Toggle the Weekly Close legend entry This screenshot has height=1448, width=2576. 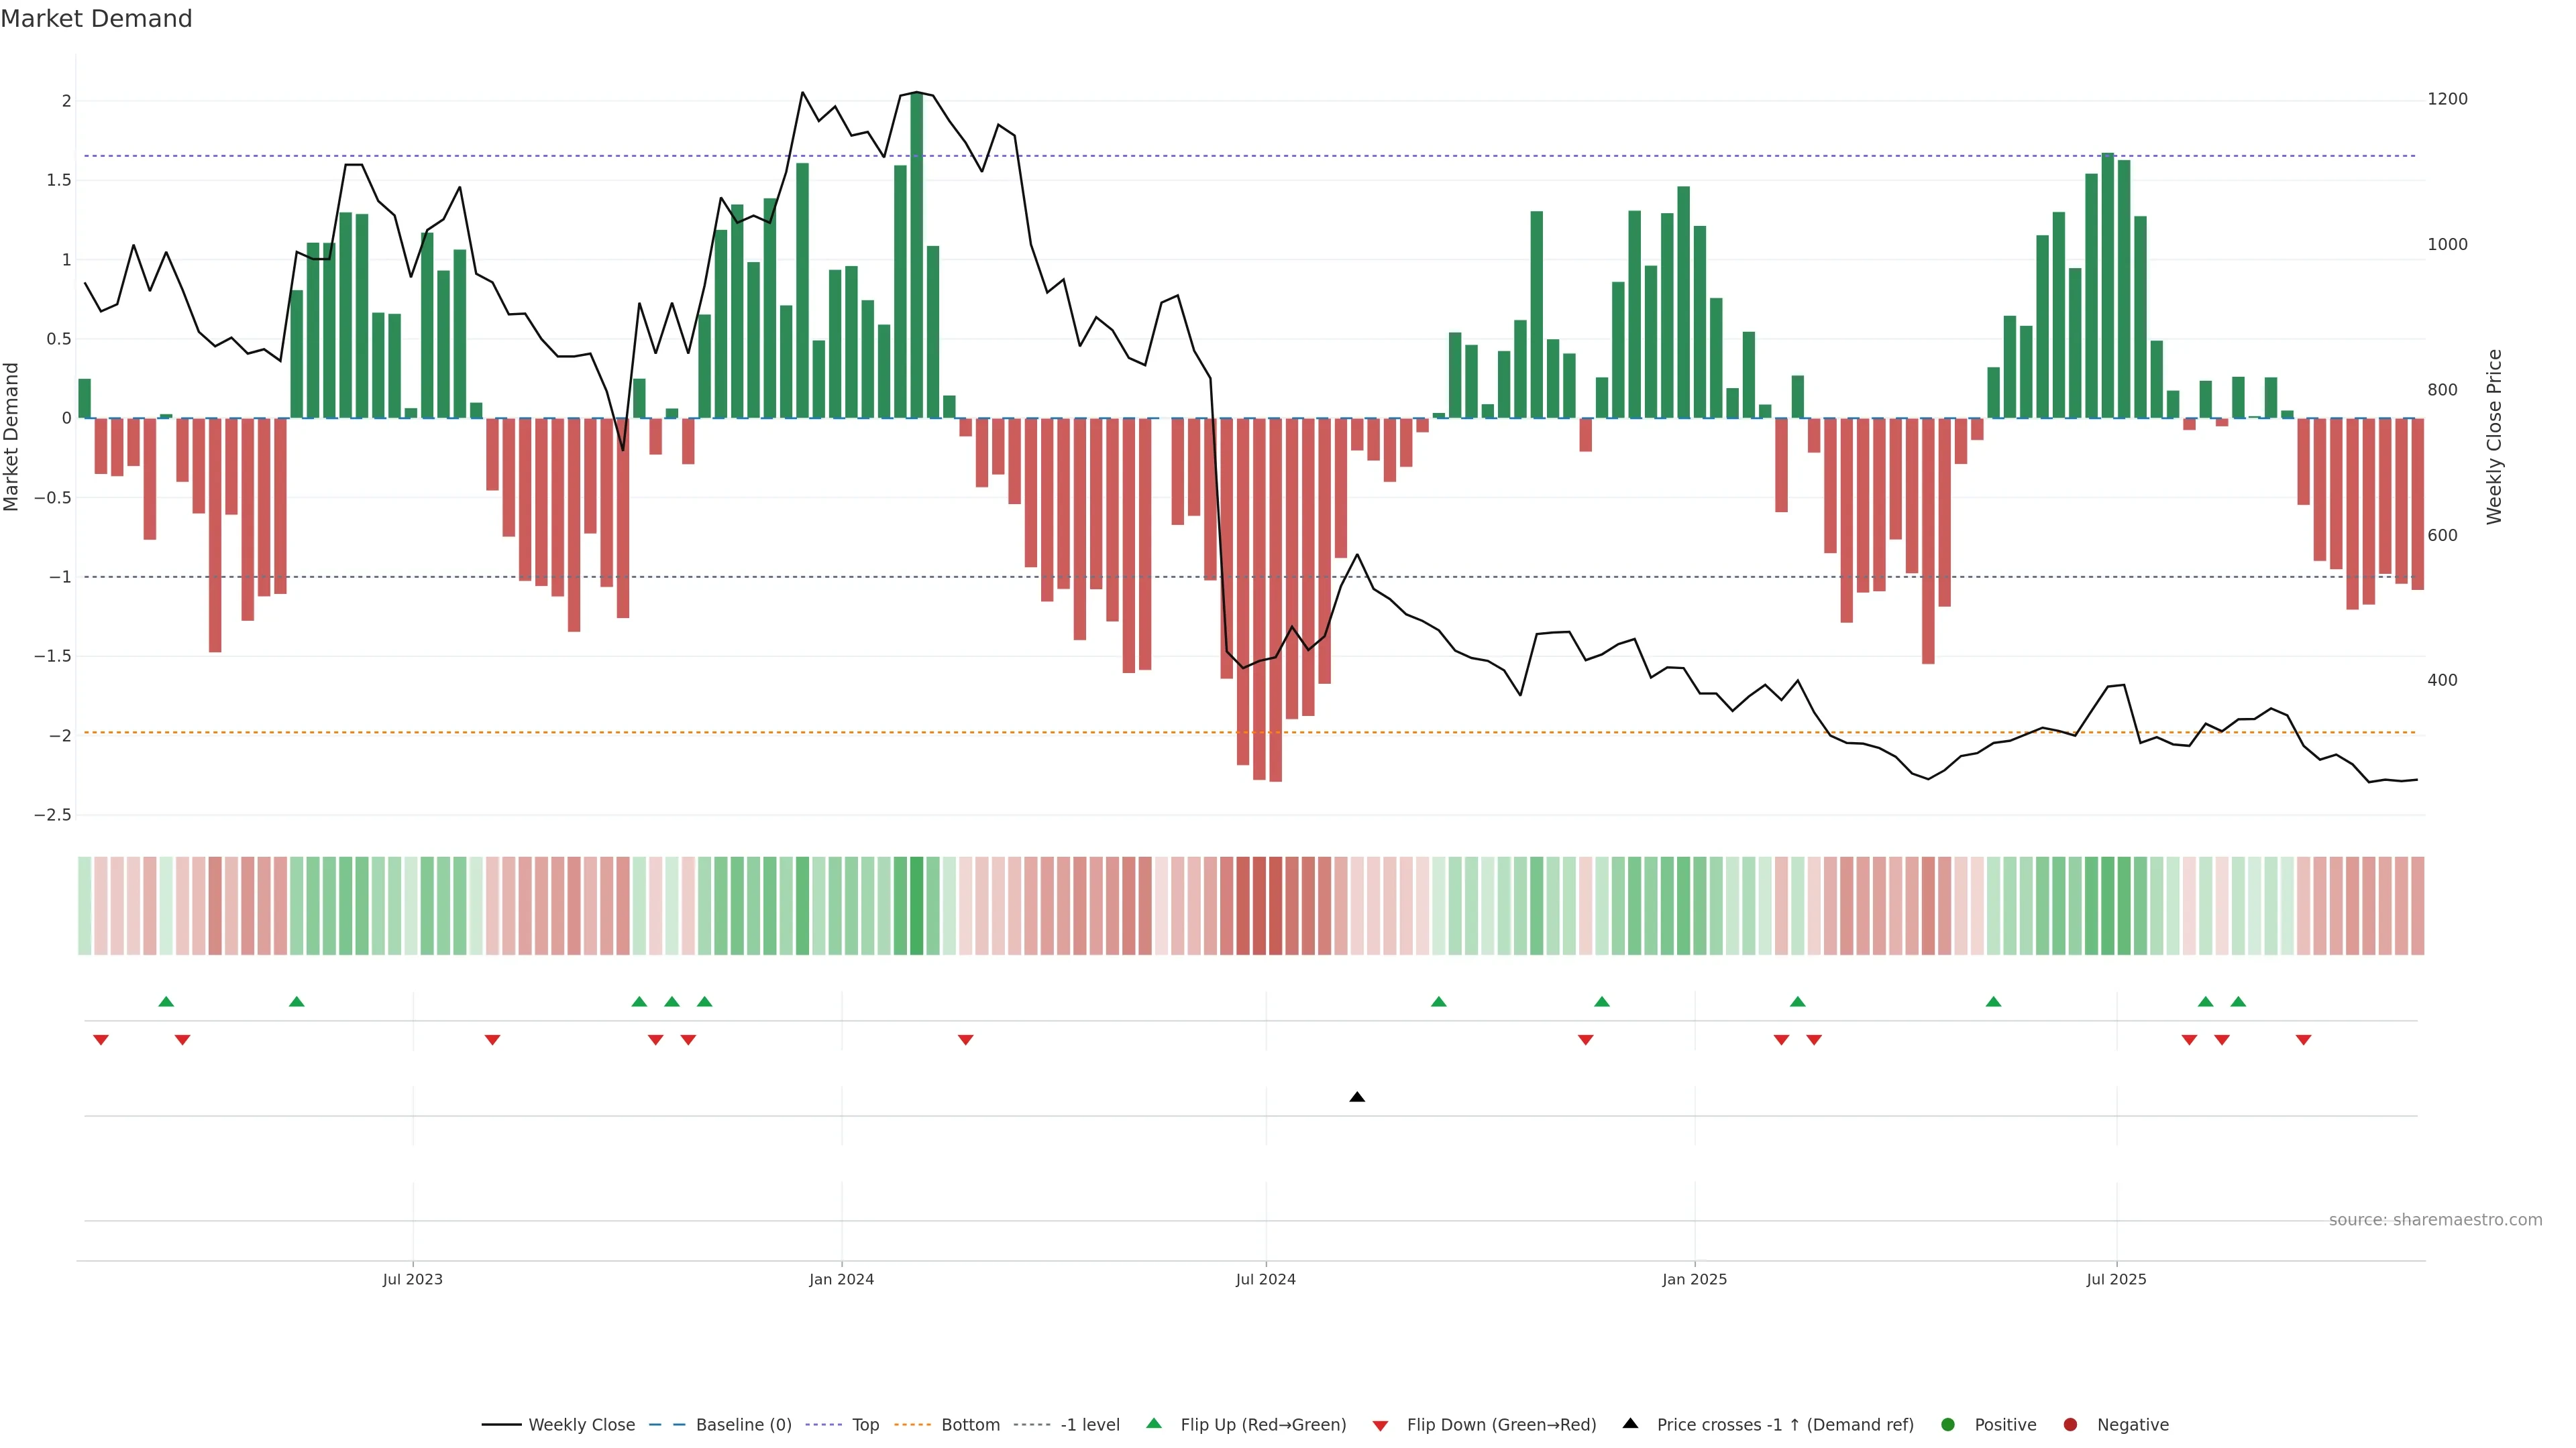(x=581, y=1424)
